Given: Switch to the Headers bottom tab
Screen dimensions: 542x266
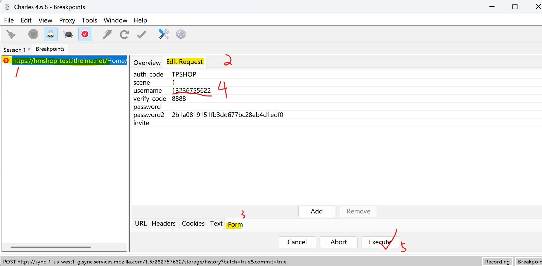Looking at the screenshot, I should [x=163, y=224].
